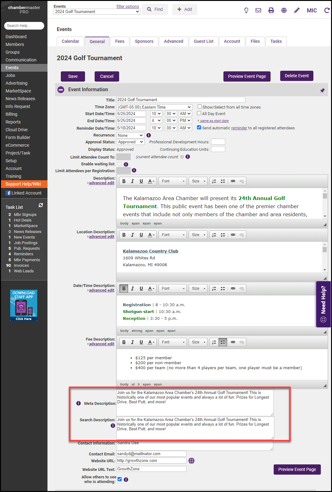Open End time PM dropdown
332x492 pixels.
(x=185, y=121)
